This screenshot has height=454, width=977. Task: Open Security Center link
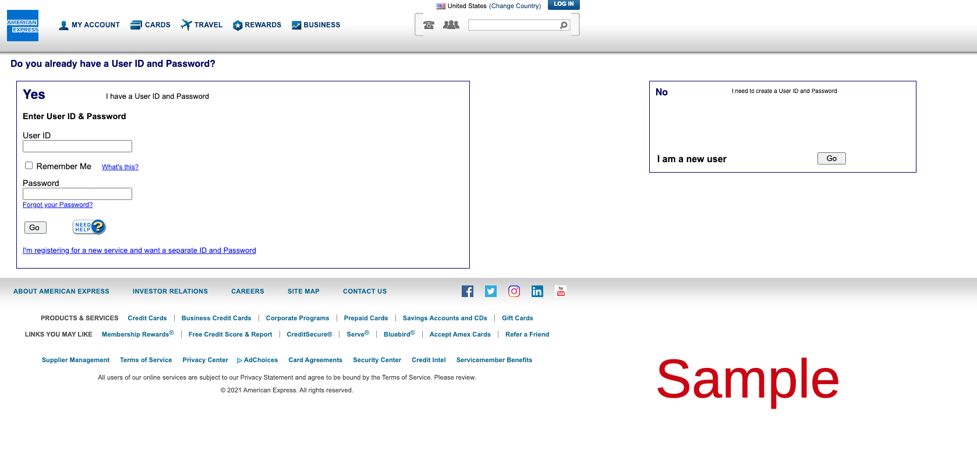click(377, 360)
